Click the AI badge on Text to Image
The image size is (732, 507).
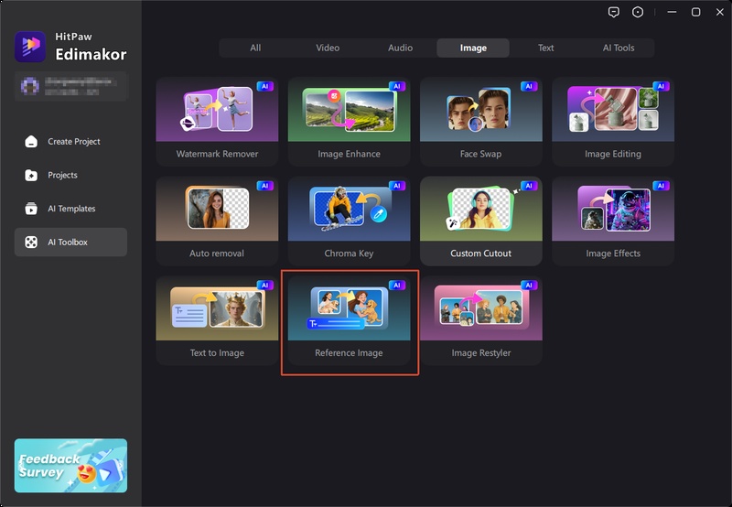click(264, 286)
